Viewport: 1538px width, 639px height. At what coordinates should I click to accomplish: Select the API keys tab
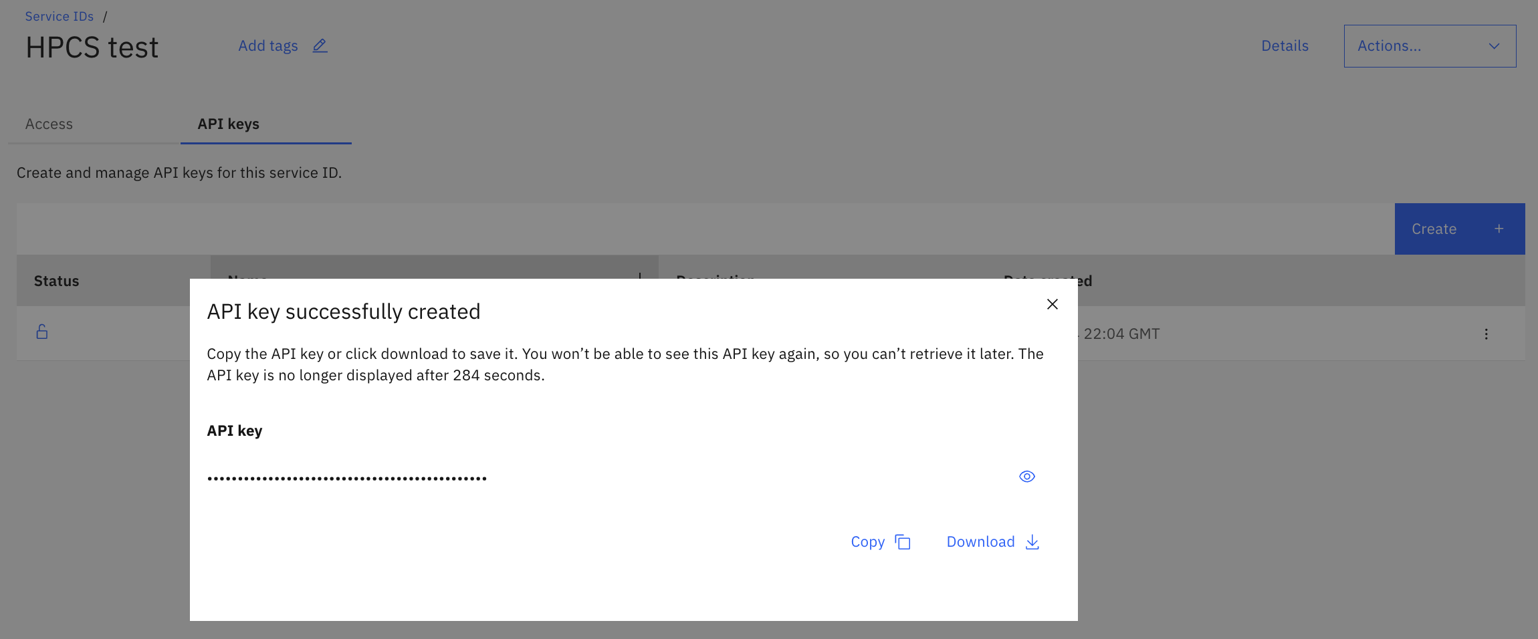(228, 124)
